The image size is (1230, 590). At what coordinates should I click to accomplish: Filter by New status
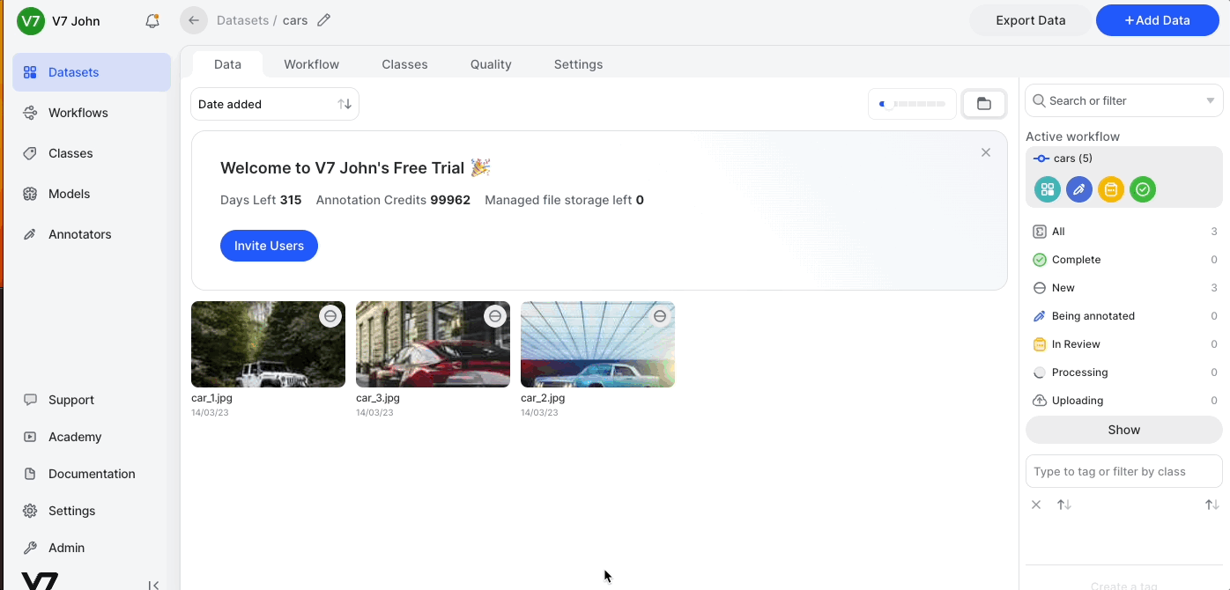1124,288
